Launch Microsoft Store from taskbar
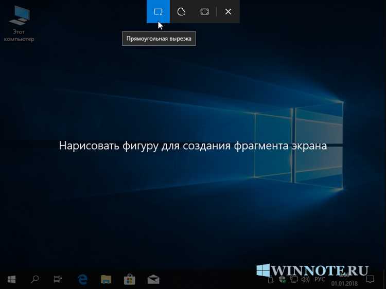The image size is (386, 289). point(130,280)
